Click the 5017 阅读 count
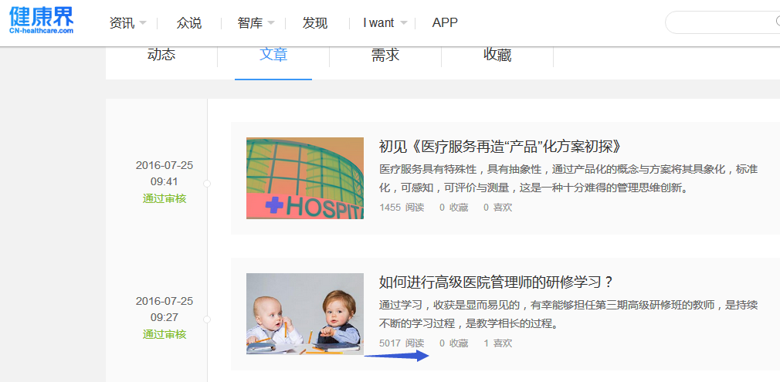780x382 pixels. [402, 343]
